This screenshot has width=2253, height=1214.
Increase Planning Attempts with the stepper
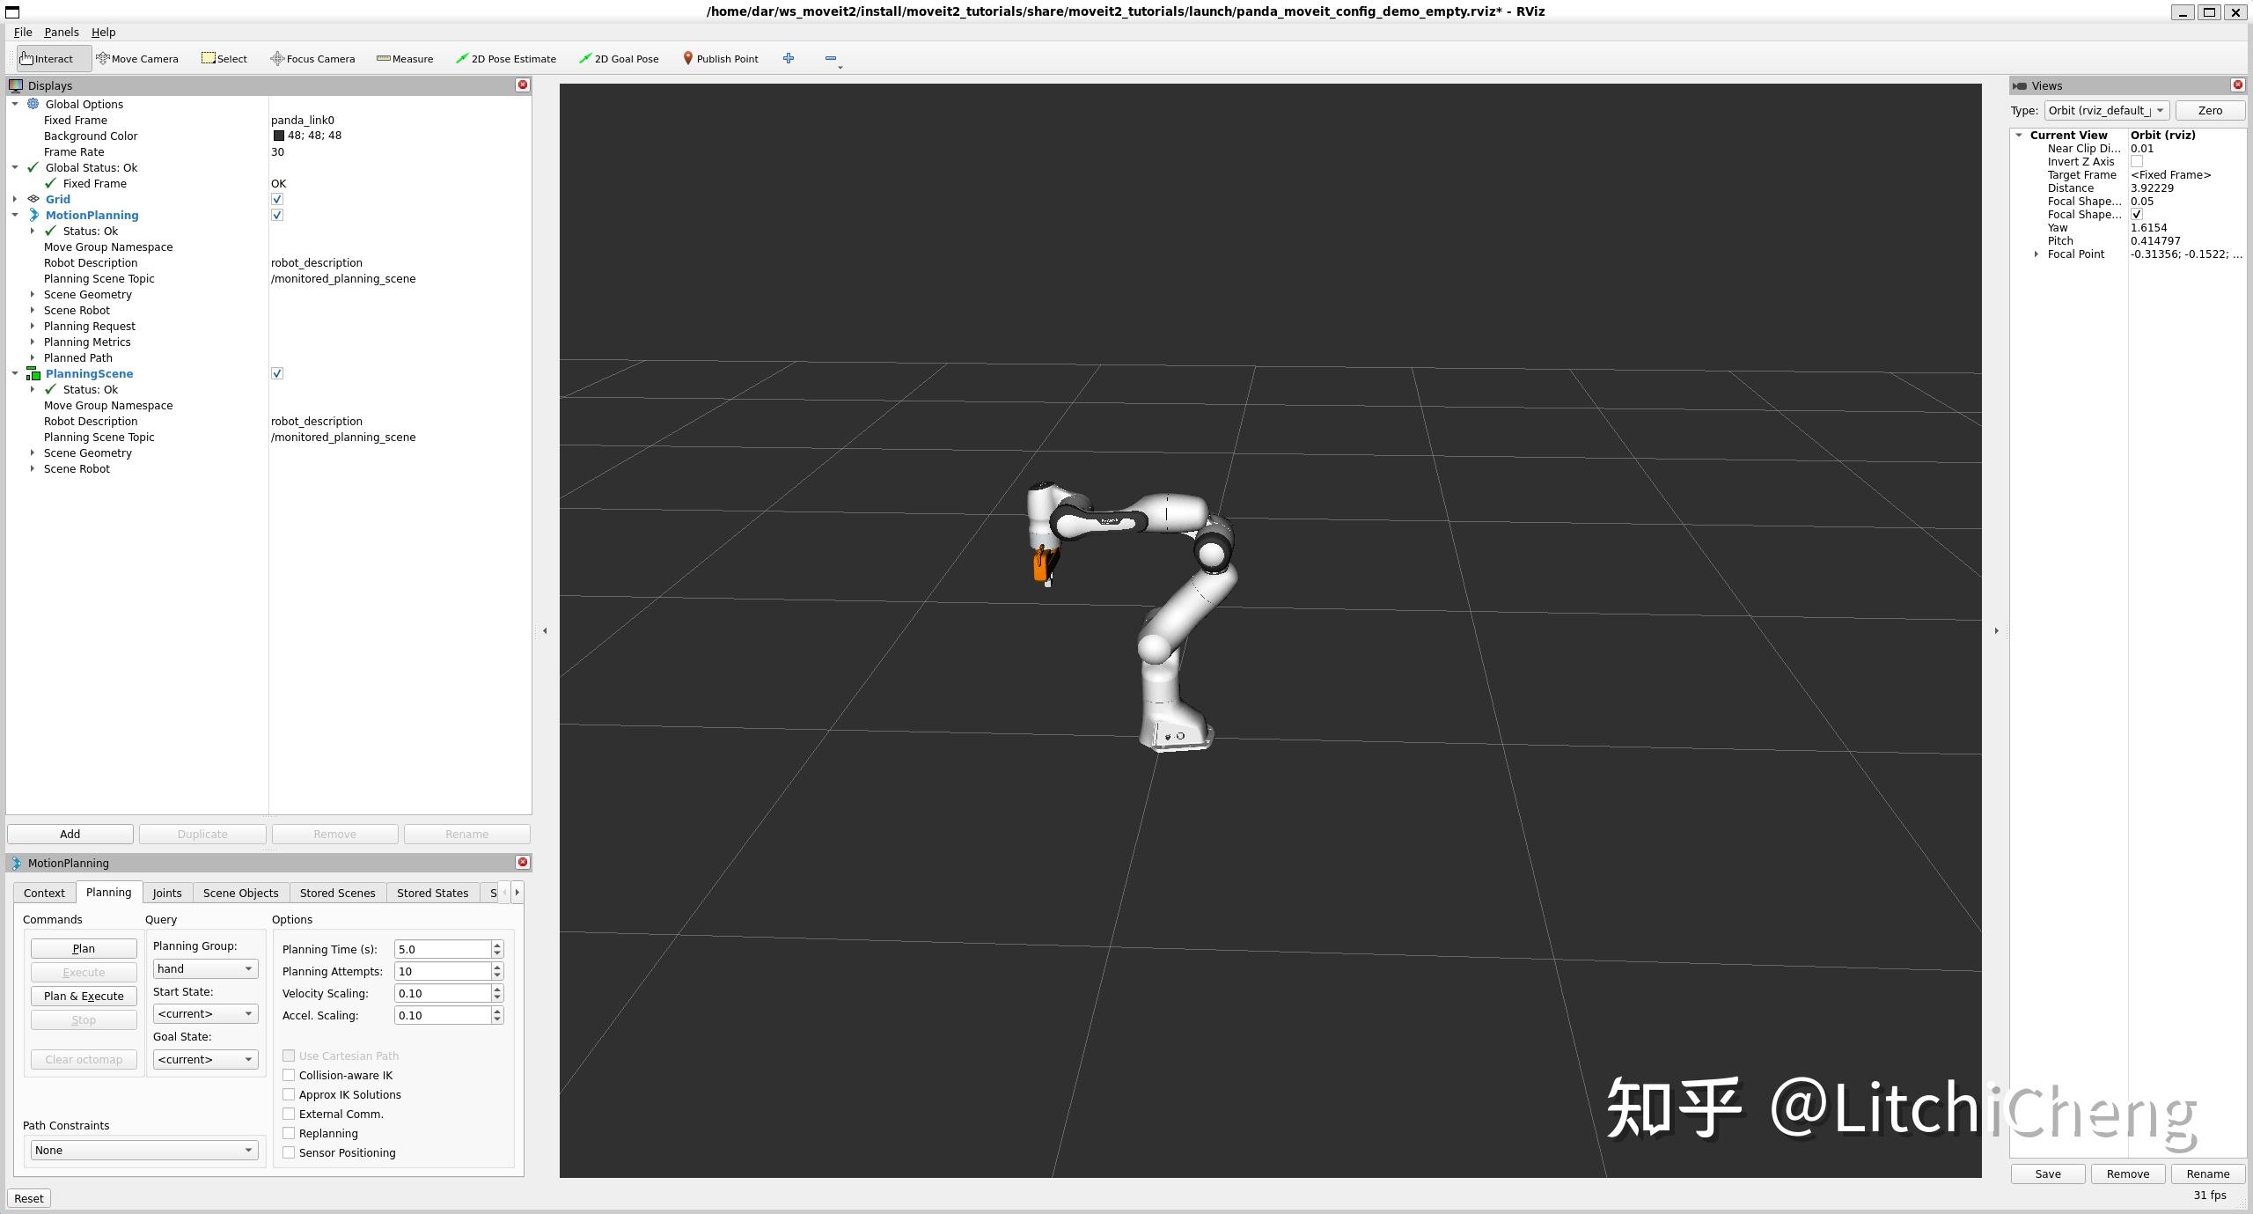(x=495, y=967)
